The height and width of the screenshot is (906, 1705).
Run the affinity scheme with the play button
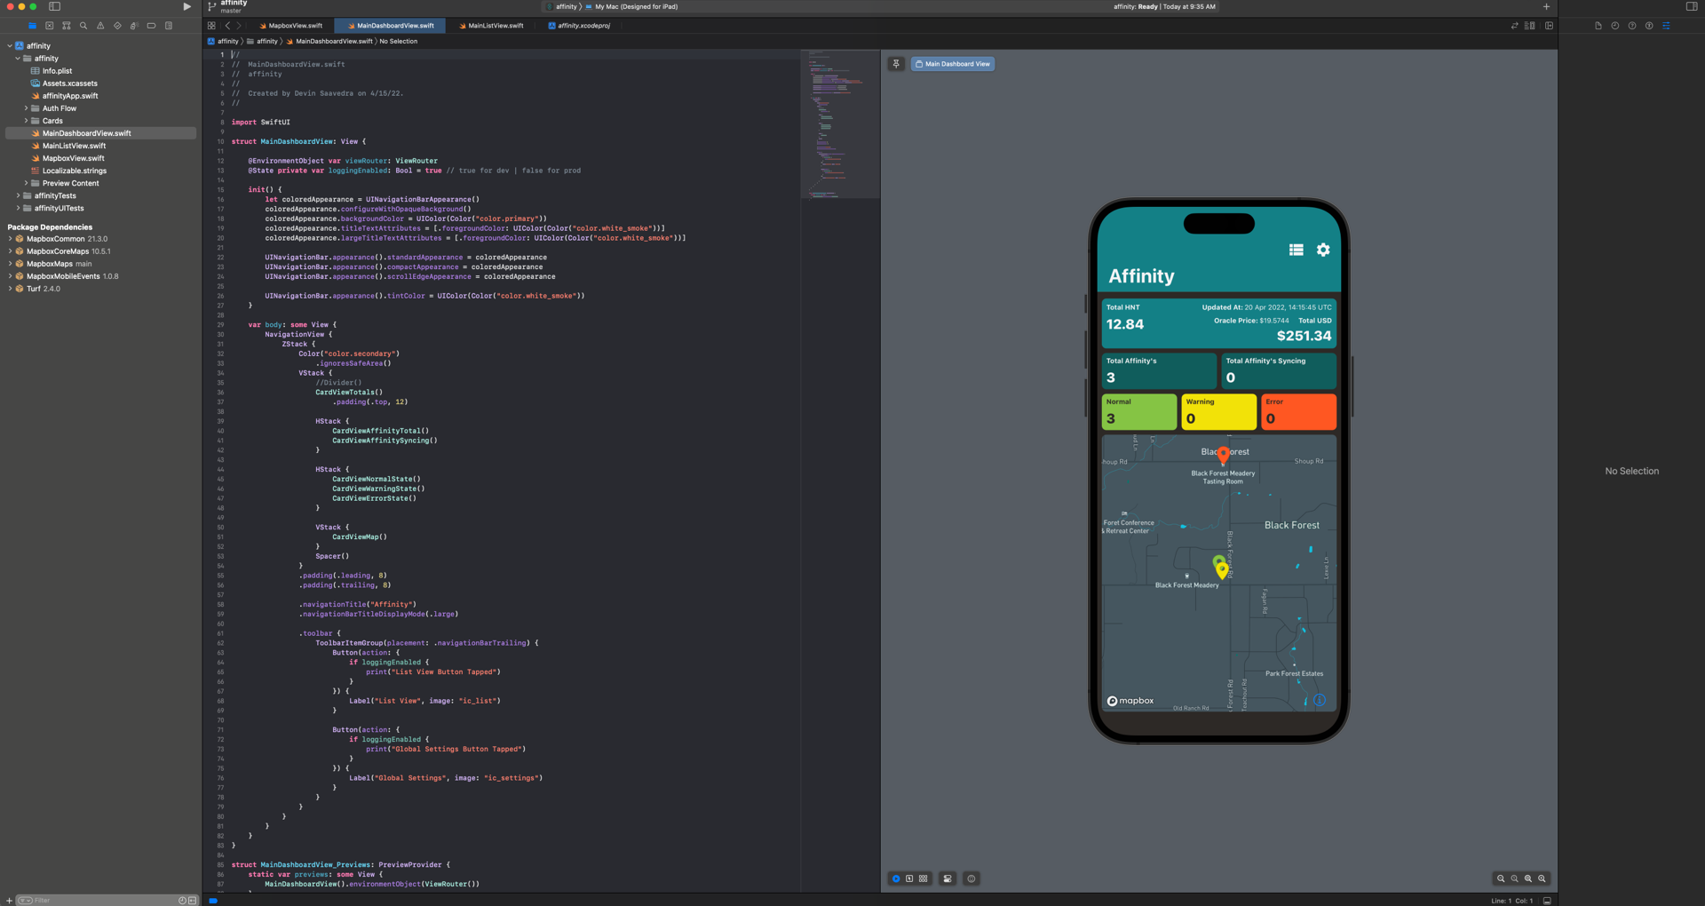[186, 6]
